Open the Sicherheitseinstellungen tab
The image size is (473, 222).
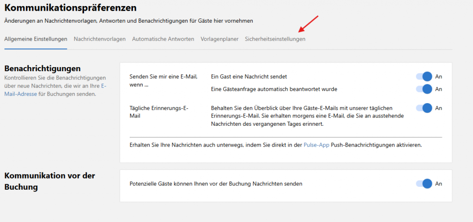pyautogui.click(x=275, y=39)
